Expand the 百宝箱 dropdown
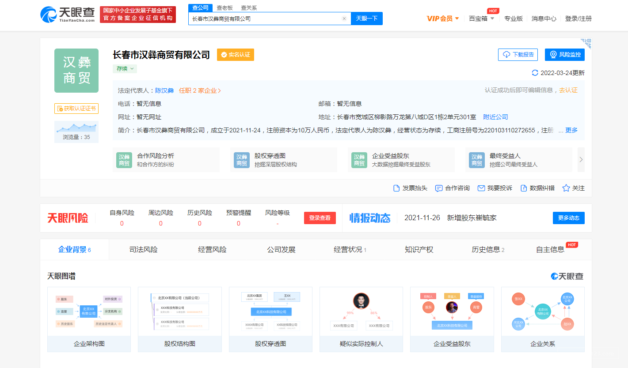The height and width of the screenshot is (368, 628). (x=481, y=19)
